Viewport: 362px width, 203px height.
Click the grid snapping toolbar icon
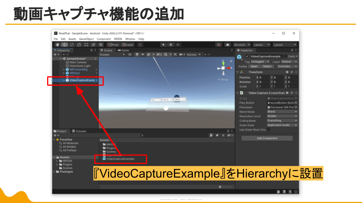pyautogui.click(x=140, y=45)
